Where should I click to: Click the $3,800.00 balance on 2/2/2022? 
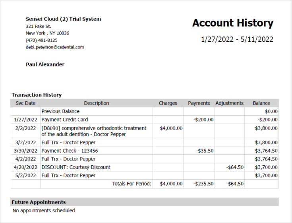click(266, 128)
